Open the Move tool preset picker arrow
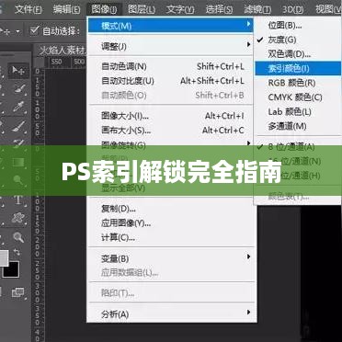342x342 pixels. [x=18, y=31]
